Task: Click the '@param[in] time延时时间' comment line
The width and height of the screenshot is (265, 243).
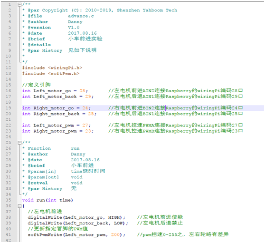Action: pos(64,171)
